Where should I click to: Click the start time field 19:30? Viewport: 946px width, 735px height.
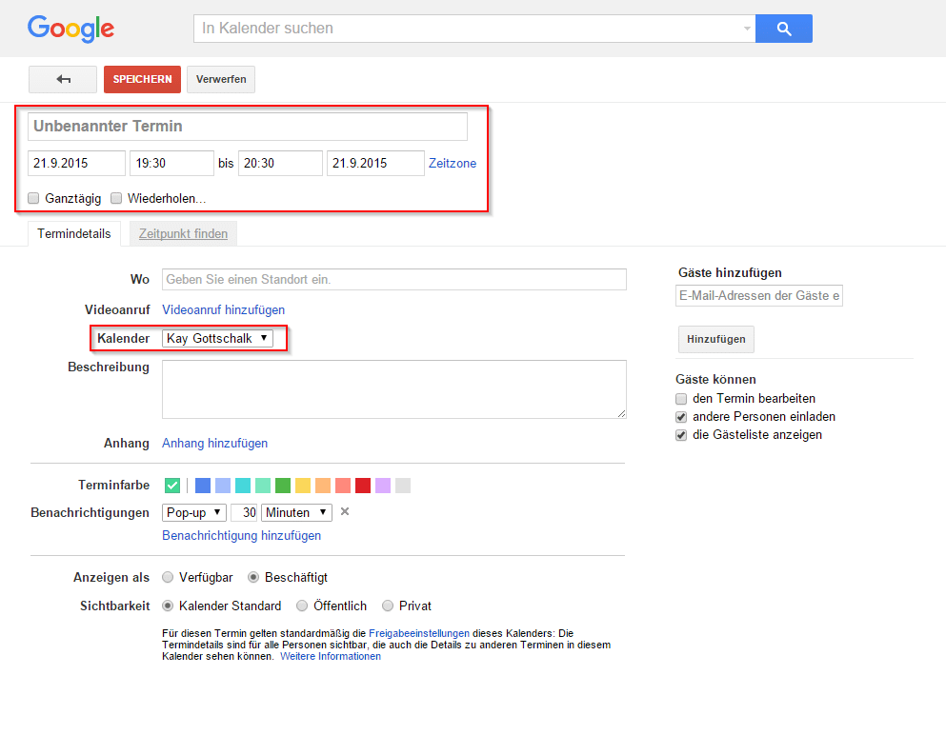tap(171, 164)
